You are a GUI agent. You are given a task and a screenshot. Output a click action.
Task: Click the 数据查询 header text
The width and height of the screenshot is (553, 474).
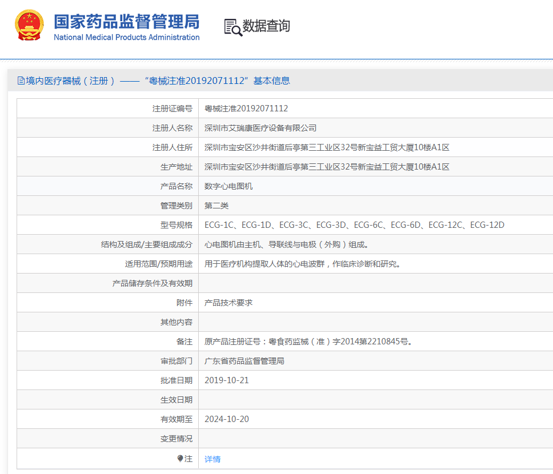click(x=266, y=26)
